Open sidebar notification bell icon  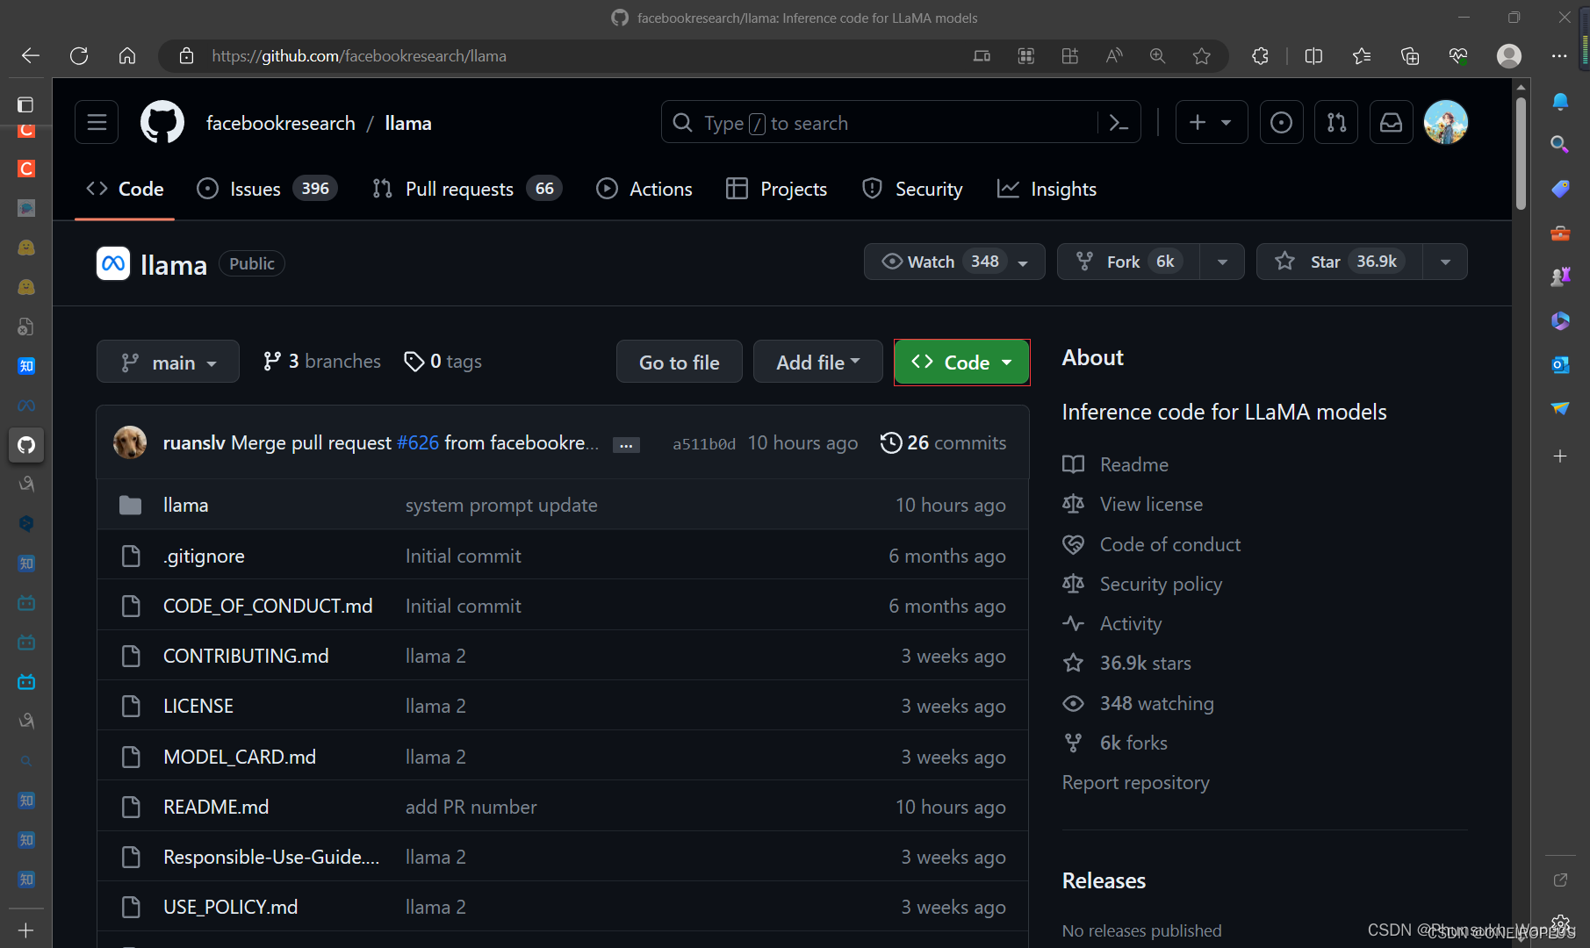point(1560,102)
